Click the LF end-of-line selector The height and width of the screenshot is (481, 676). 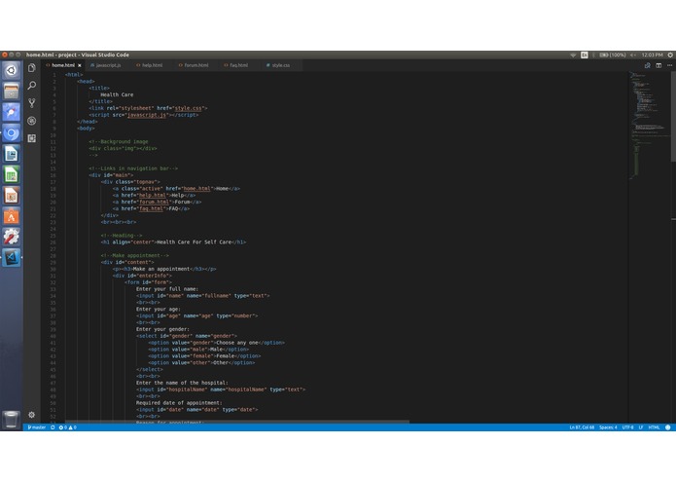tap(641, 427)
